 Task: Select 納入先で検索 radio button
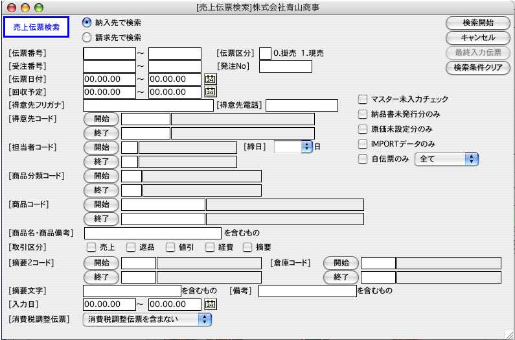click(x=87, y=23)
